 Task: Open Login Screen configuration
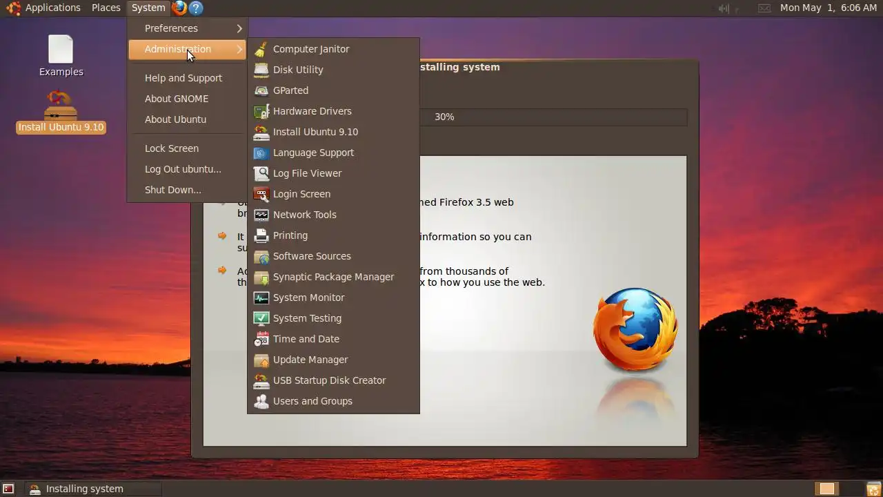[333, 194]
